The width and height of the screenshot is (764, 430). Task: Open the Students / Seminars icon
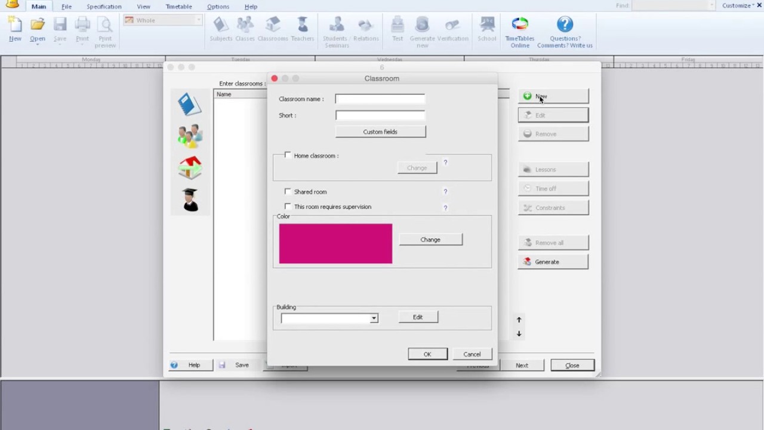pos(337,32)
